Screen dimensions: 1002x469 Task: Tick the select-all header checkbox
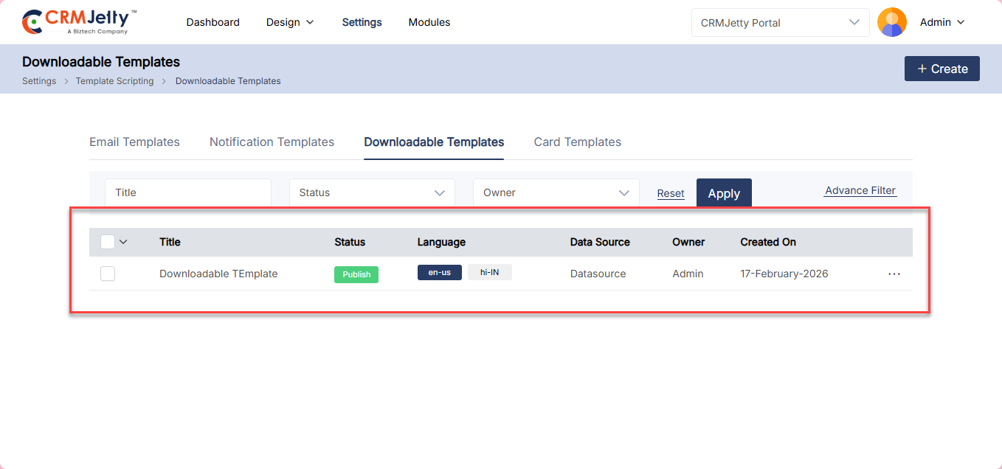108,242
